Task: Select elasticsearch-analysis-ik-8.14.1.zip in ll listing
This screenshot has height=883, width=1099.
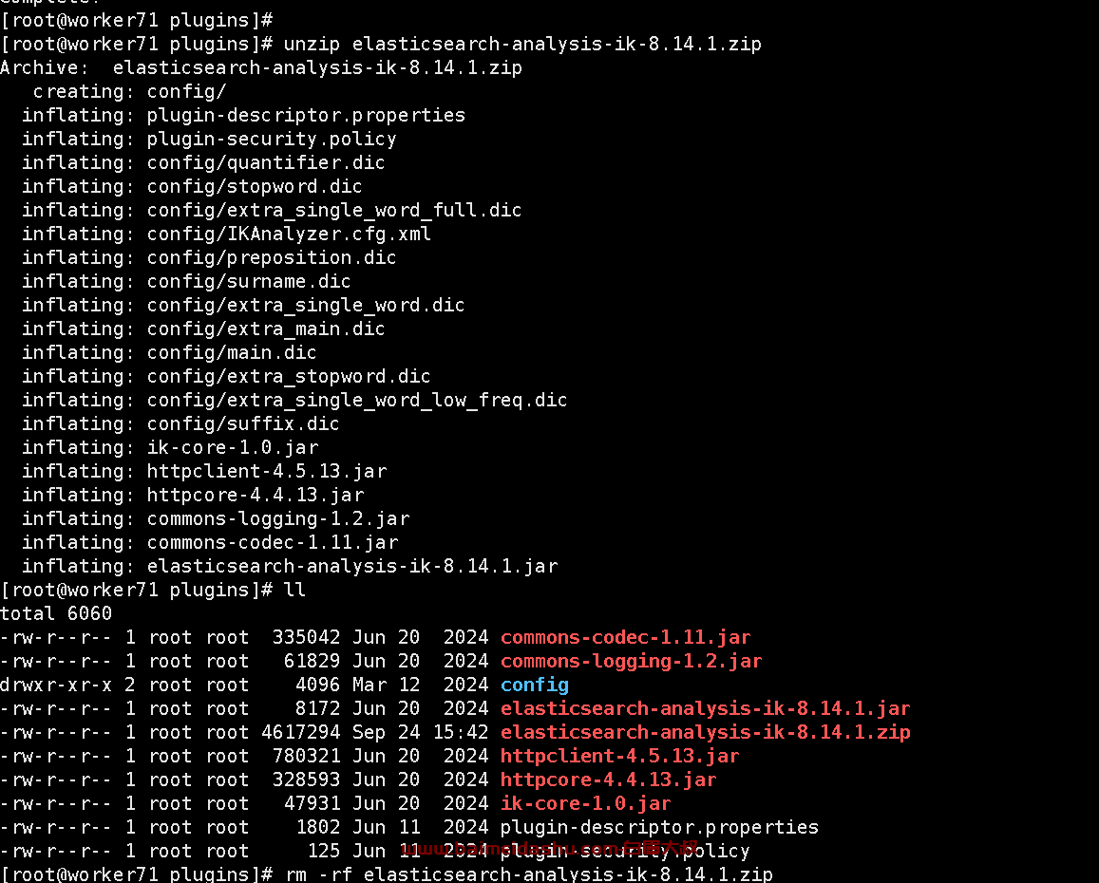Action: [705, 732]
